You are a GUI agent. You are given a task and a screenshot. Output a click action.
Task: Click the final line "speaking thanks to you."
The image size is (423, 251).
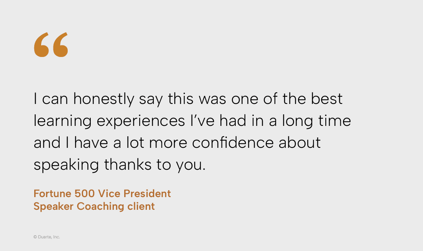[x=120, y=165]
